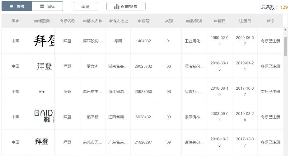Image resolution: width=290 pixels, height=156 pixels.
Task: Select application number 6928432
Action: [143, 117]
